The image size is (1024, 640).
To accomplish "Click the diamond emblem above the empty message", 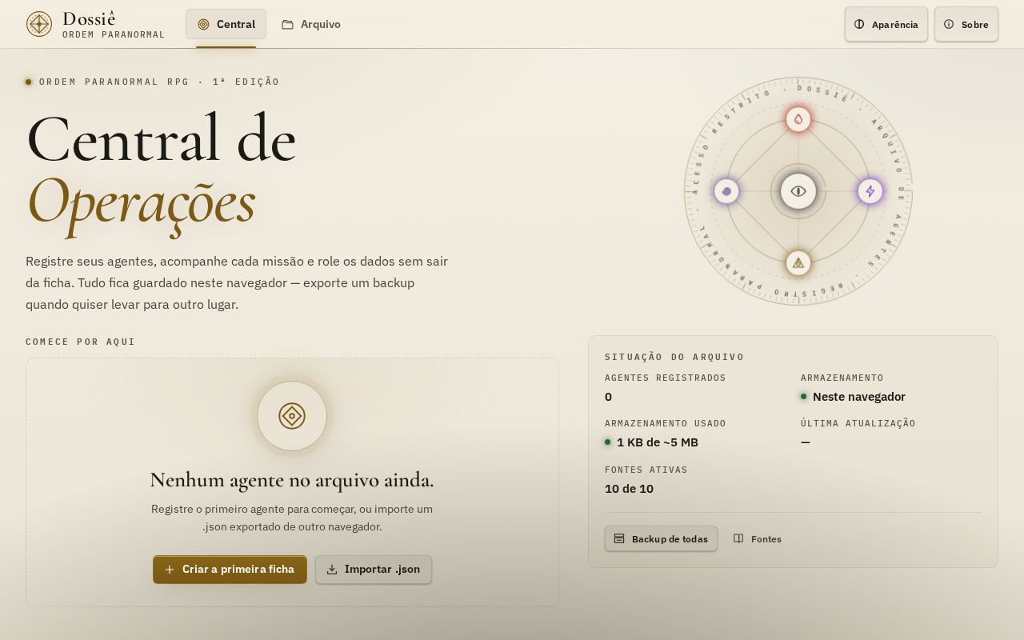I will pyautogui.click(x=292, y=416).
